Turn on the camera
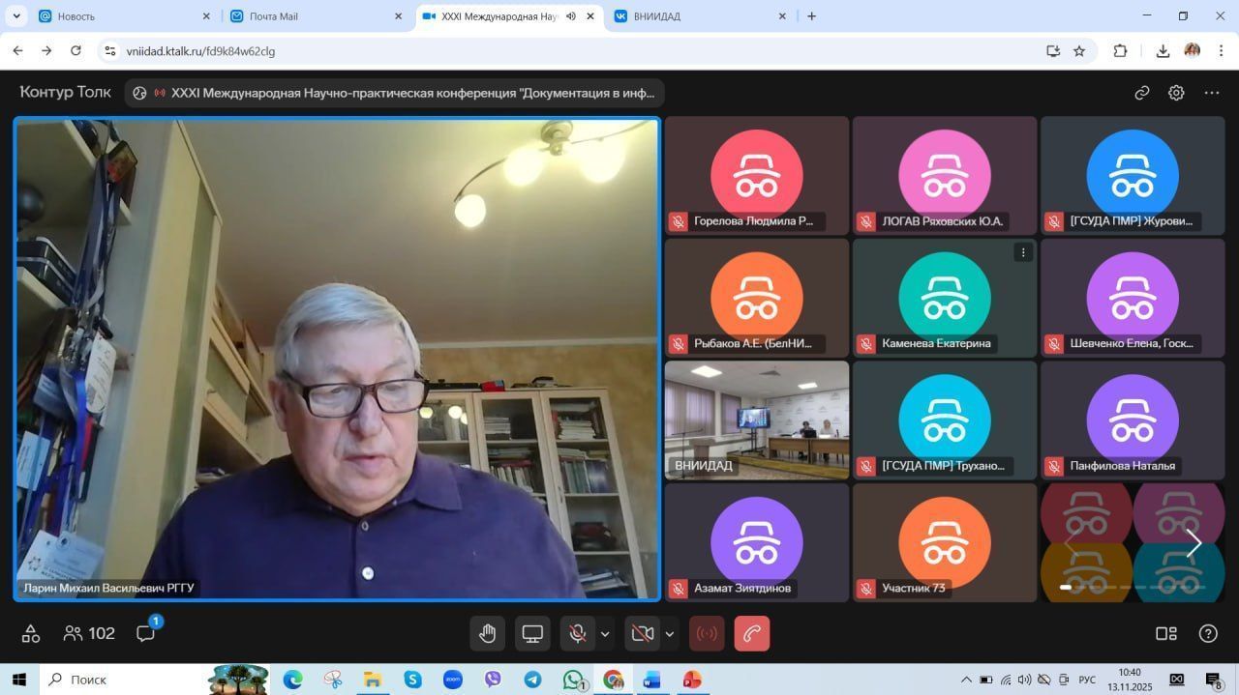This screenshot has height=695, width=1239. (642, 634)
